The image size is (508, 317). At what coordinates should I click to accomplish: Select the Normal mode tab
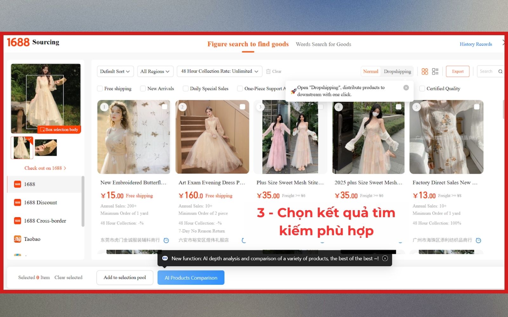[371, 71]
